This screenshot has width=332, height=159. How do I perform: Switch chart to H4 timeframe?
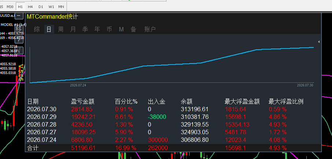click(x=30, y=7)
